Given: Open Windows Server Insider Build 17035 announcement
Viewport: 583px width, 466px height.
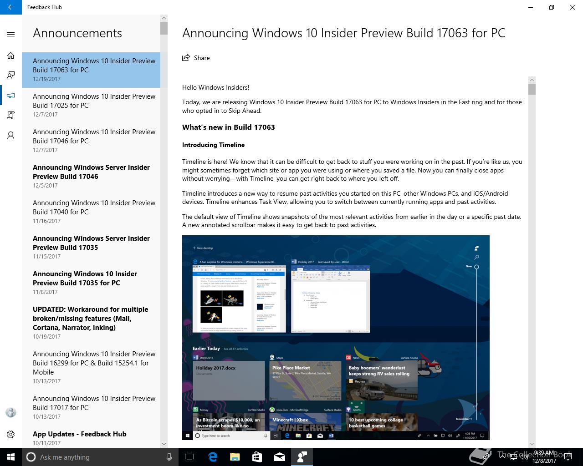Looking at the screenshot, I should click(91, 247).
